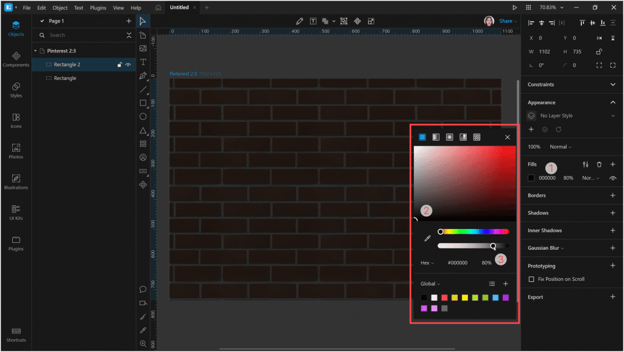Select the Triangle tool
The height and width of the screenshot is (352, 624).
[x=143, y=130]
